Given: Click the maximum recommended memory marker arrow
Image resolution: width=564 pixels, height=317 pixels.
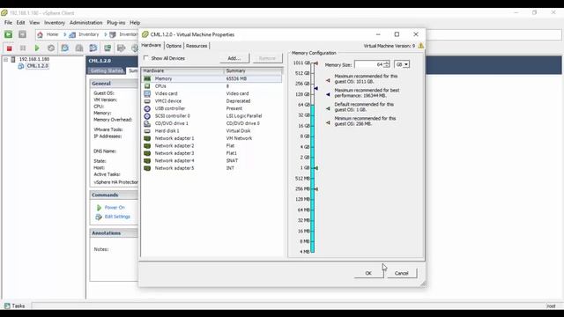Looking at the screenshot, I should [316, 63].
